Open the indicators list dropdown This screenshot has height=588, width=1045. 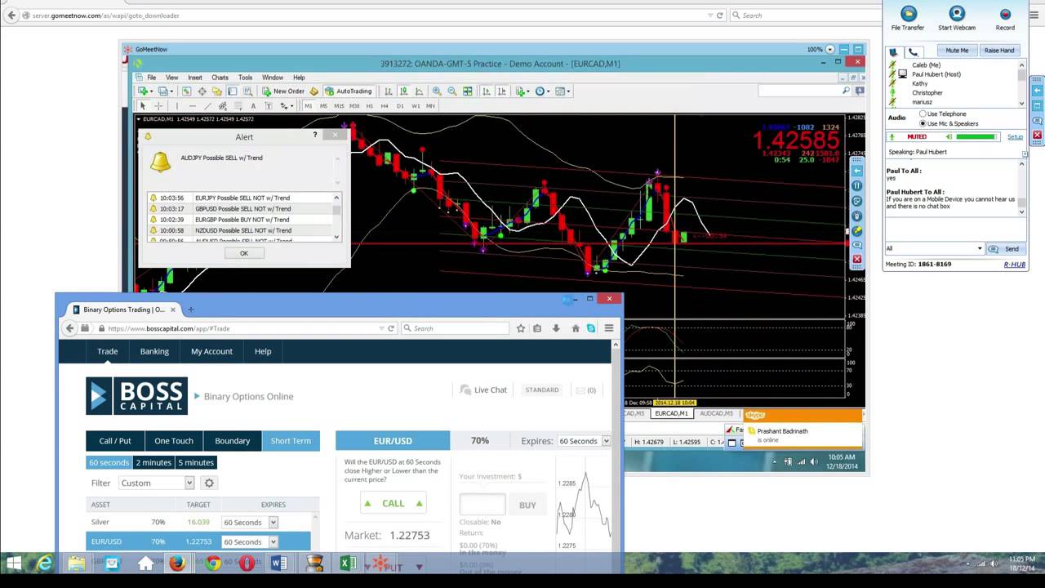tap(522, 91)
